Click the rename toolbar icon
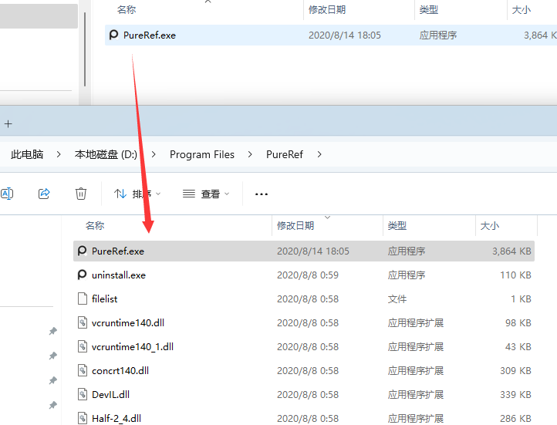557x425 pixels. 6,194
